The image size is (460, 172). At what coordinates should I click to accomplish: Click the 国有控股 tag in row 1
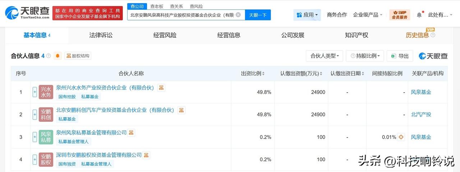click(67, 97)
